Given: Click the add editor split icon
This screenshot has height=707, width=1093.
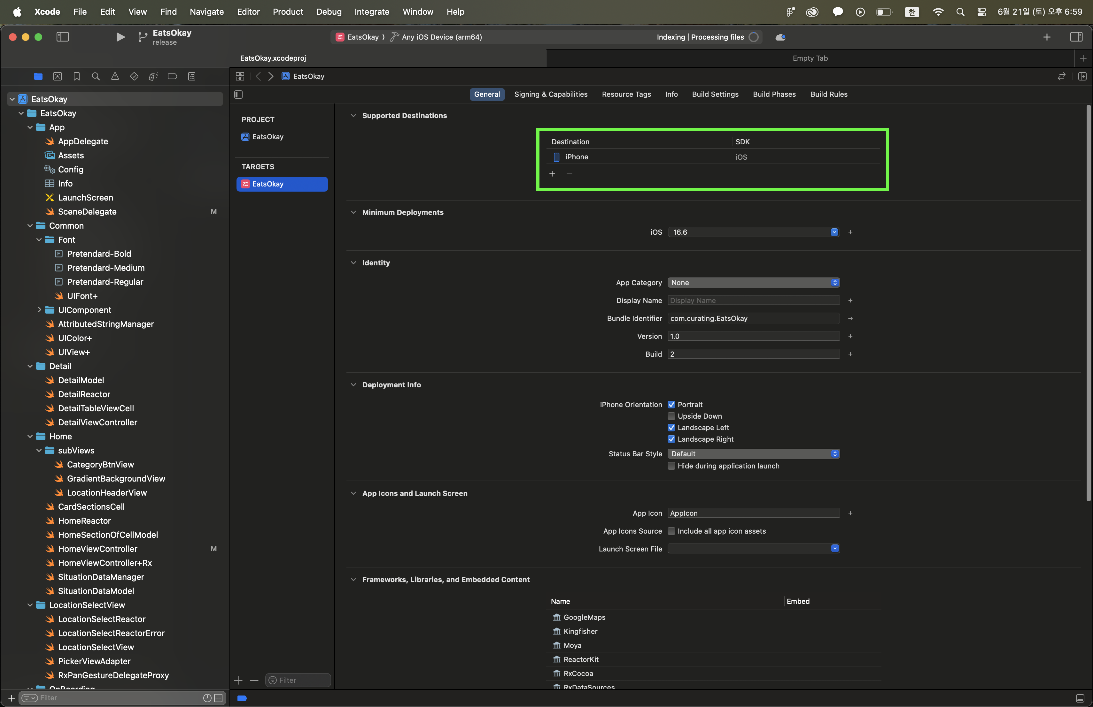Looking at the screenshot, I should 1082,77.
